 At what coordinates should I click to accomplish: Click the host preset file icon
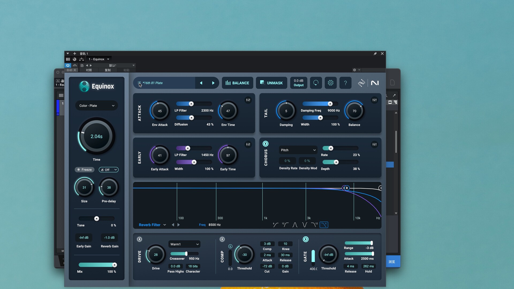82,65
